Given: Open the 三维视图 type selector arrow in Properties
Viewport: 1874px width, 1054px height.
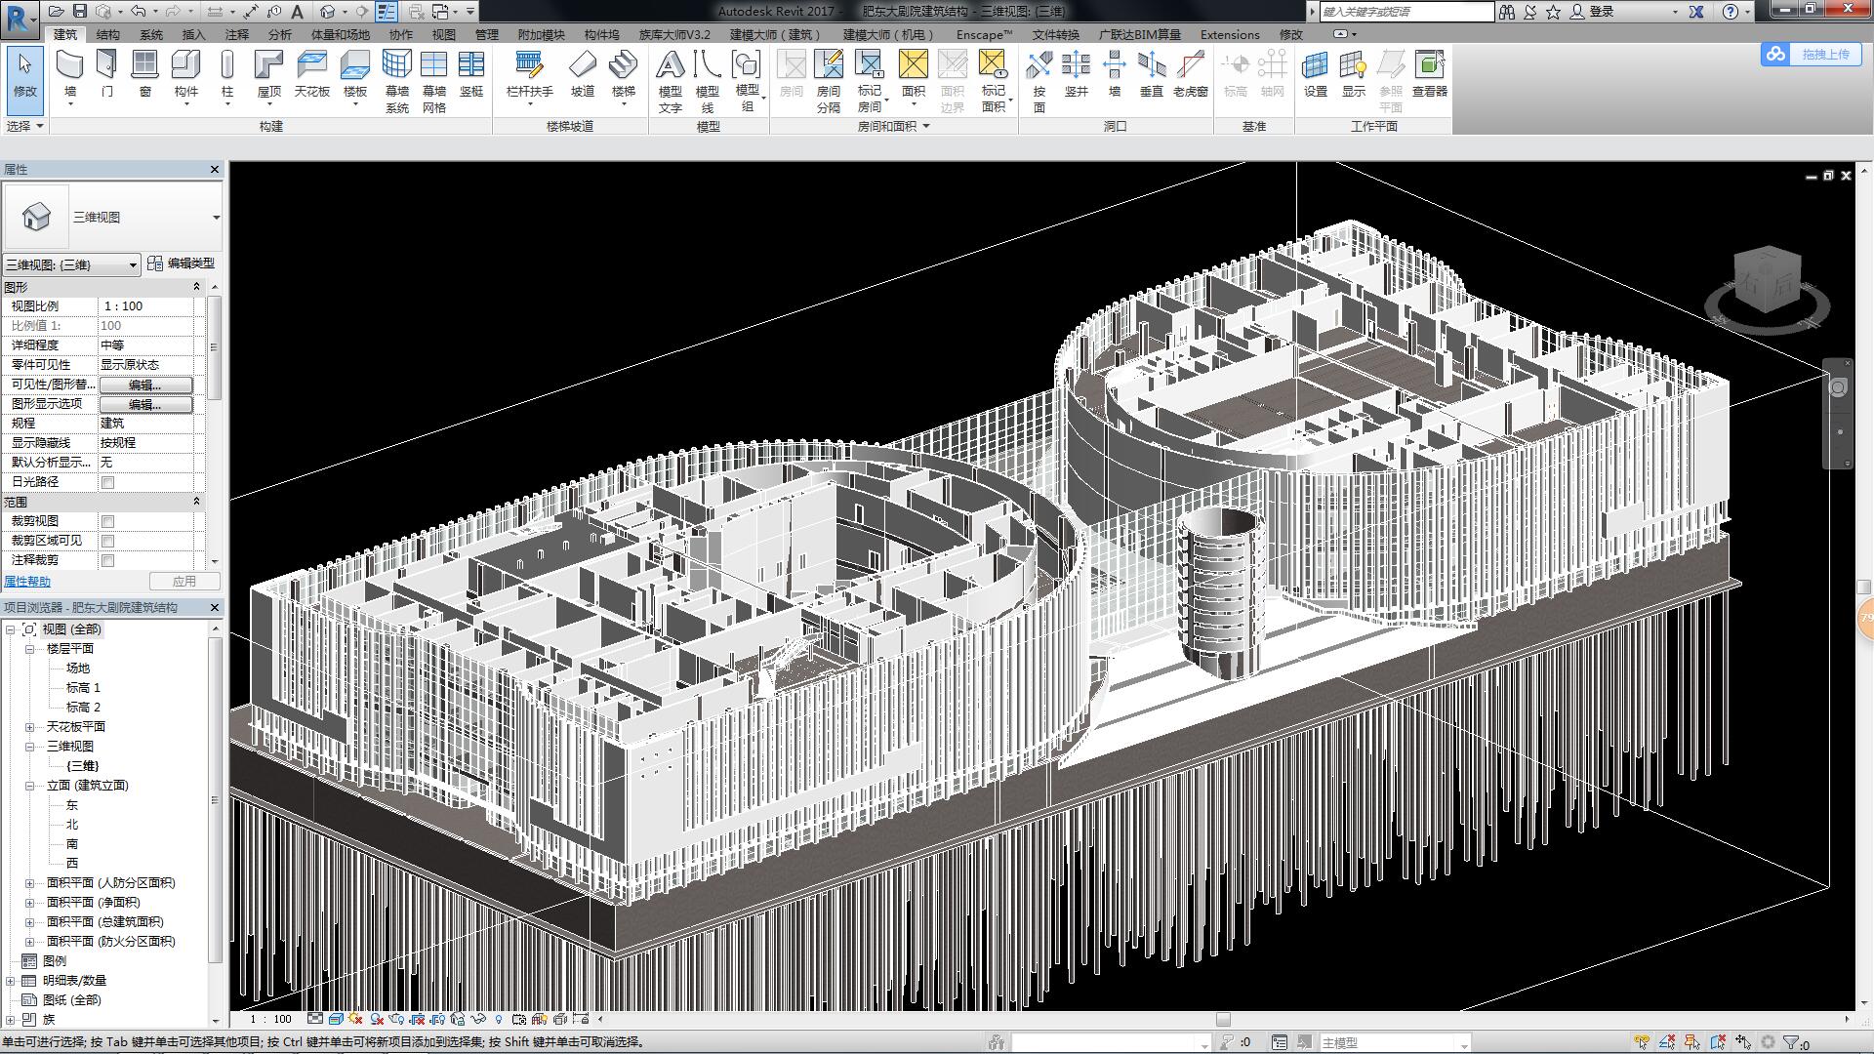Looking at the screenshot, I should 216,217.
